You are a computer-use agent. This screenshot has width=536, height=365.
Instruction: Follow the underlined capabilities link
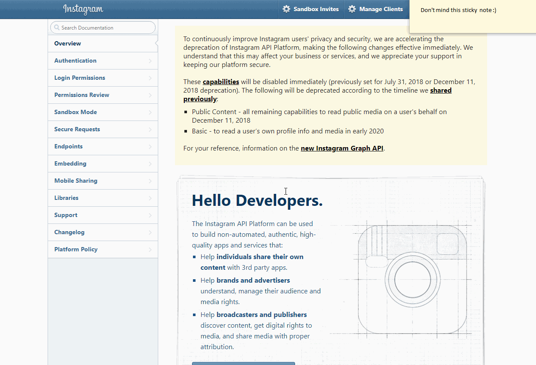[221, 81]
